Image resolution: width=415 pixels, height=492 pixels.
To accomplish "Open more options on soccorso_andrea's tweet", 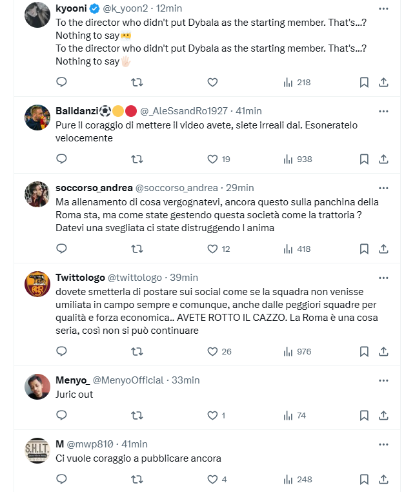I will [x=383, y=188].
